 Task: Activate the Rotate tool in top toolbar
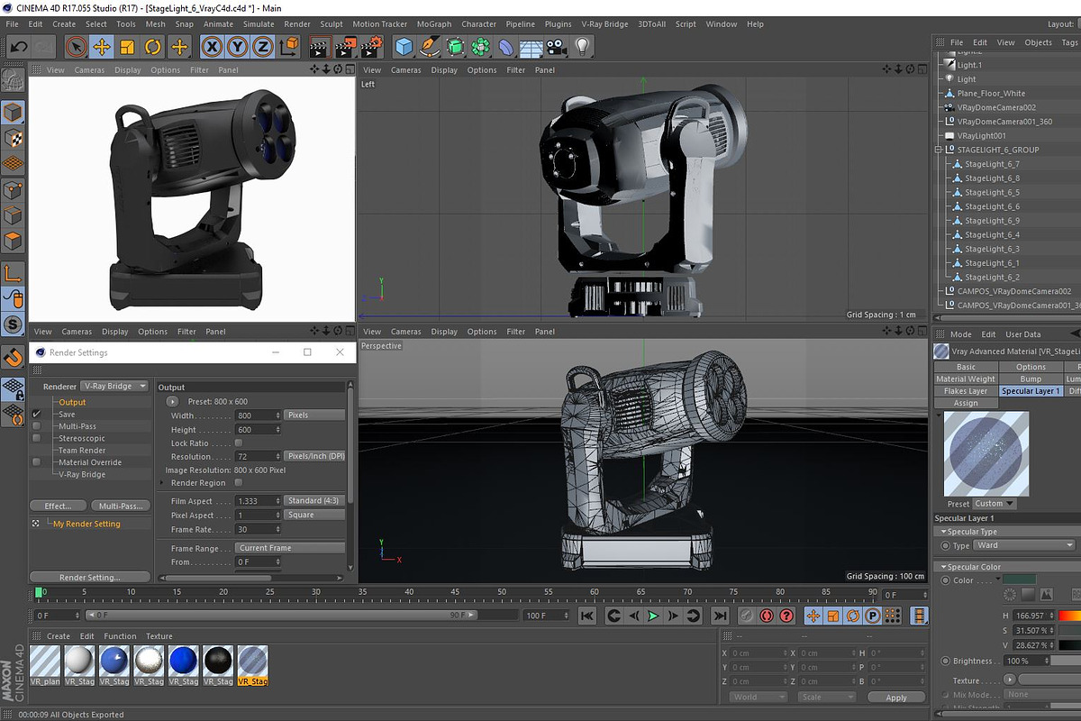[153, 47]
